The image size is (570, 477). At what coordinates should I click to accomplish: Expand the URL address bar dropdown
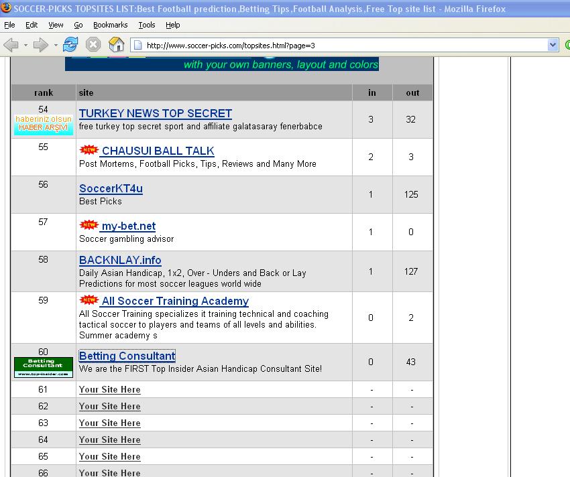click(x=553, y=45)
